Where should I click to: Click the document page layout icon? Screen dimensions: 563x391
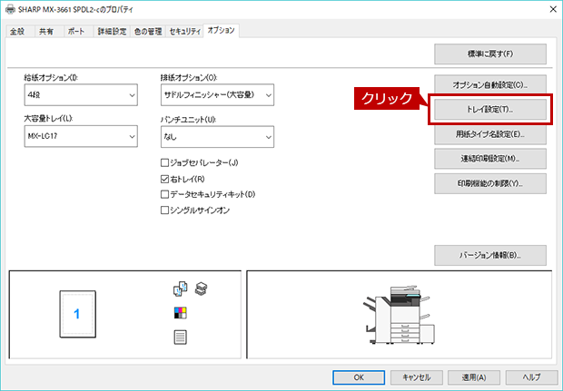[x=180, y=337]
